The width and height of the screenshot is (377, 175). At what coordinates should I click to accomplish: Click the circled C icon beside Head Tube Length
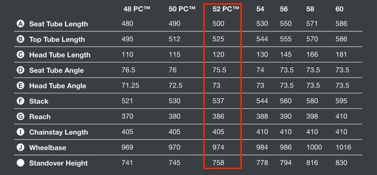coord(20,55)
